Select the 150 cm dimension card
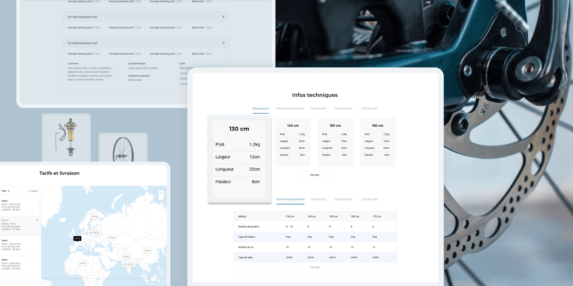The width and height of the screenshot is (573, 286). [x=335, y=142]
